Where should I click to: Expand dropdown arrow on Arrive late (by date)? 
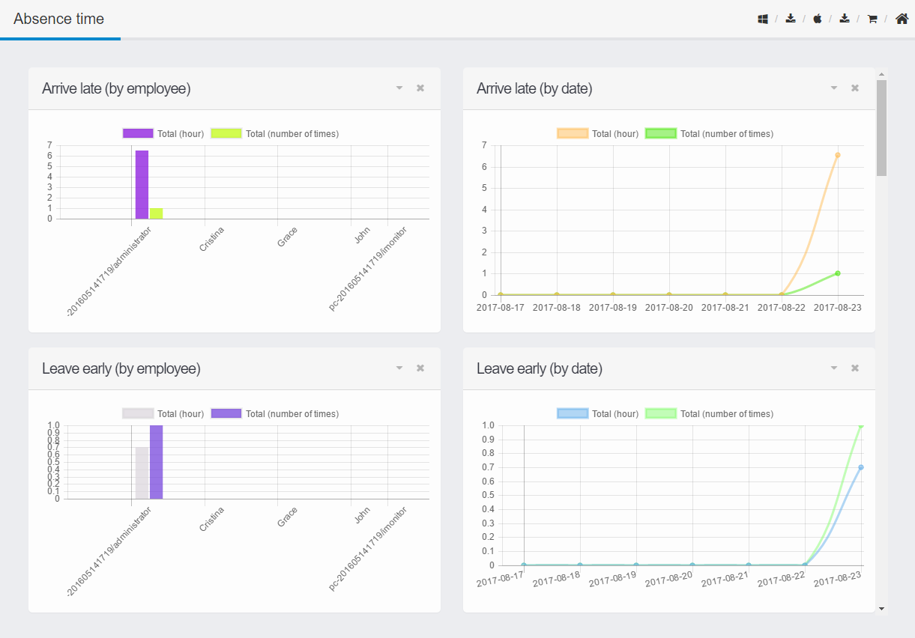(x=834, y=88)
